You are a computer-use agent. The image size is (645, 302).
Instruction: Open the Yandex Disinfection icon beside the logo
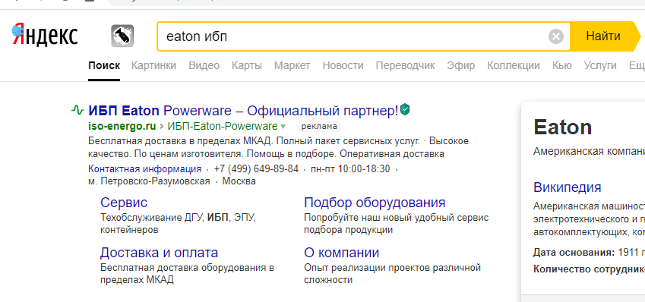[x=122, y=36]
